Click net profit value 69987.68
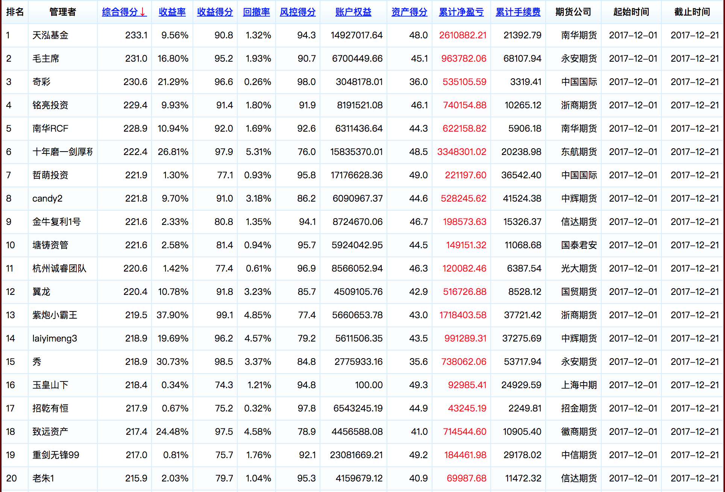 pyautogui.click(x=467, y=478)
